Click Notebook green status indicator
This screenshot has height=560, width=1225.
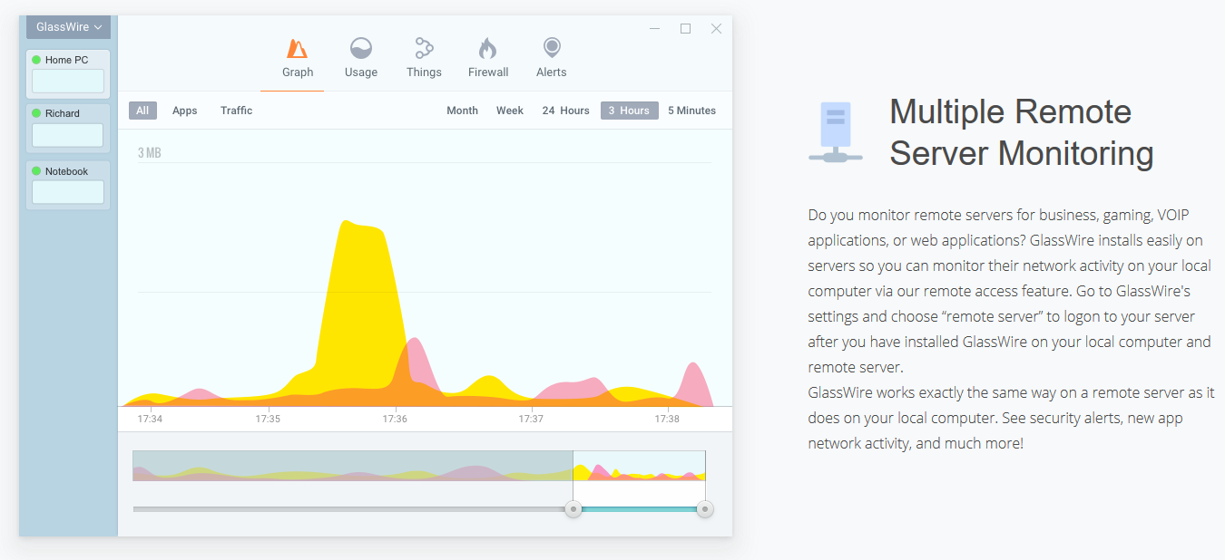point(36,171)
